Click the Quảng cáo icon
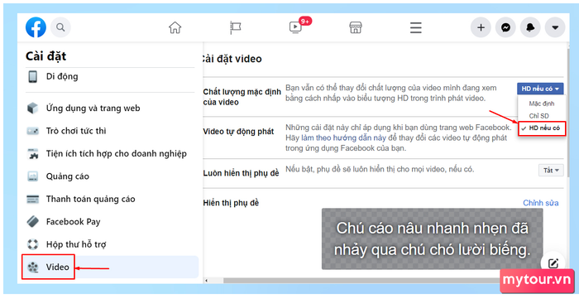Screen dimensions: 579x299 33,176
